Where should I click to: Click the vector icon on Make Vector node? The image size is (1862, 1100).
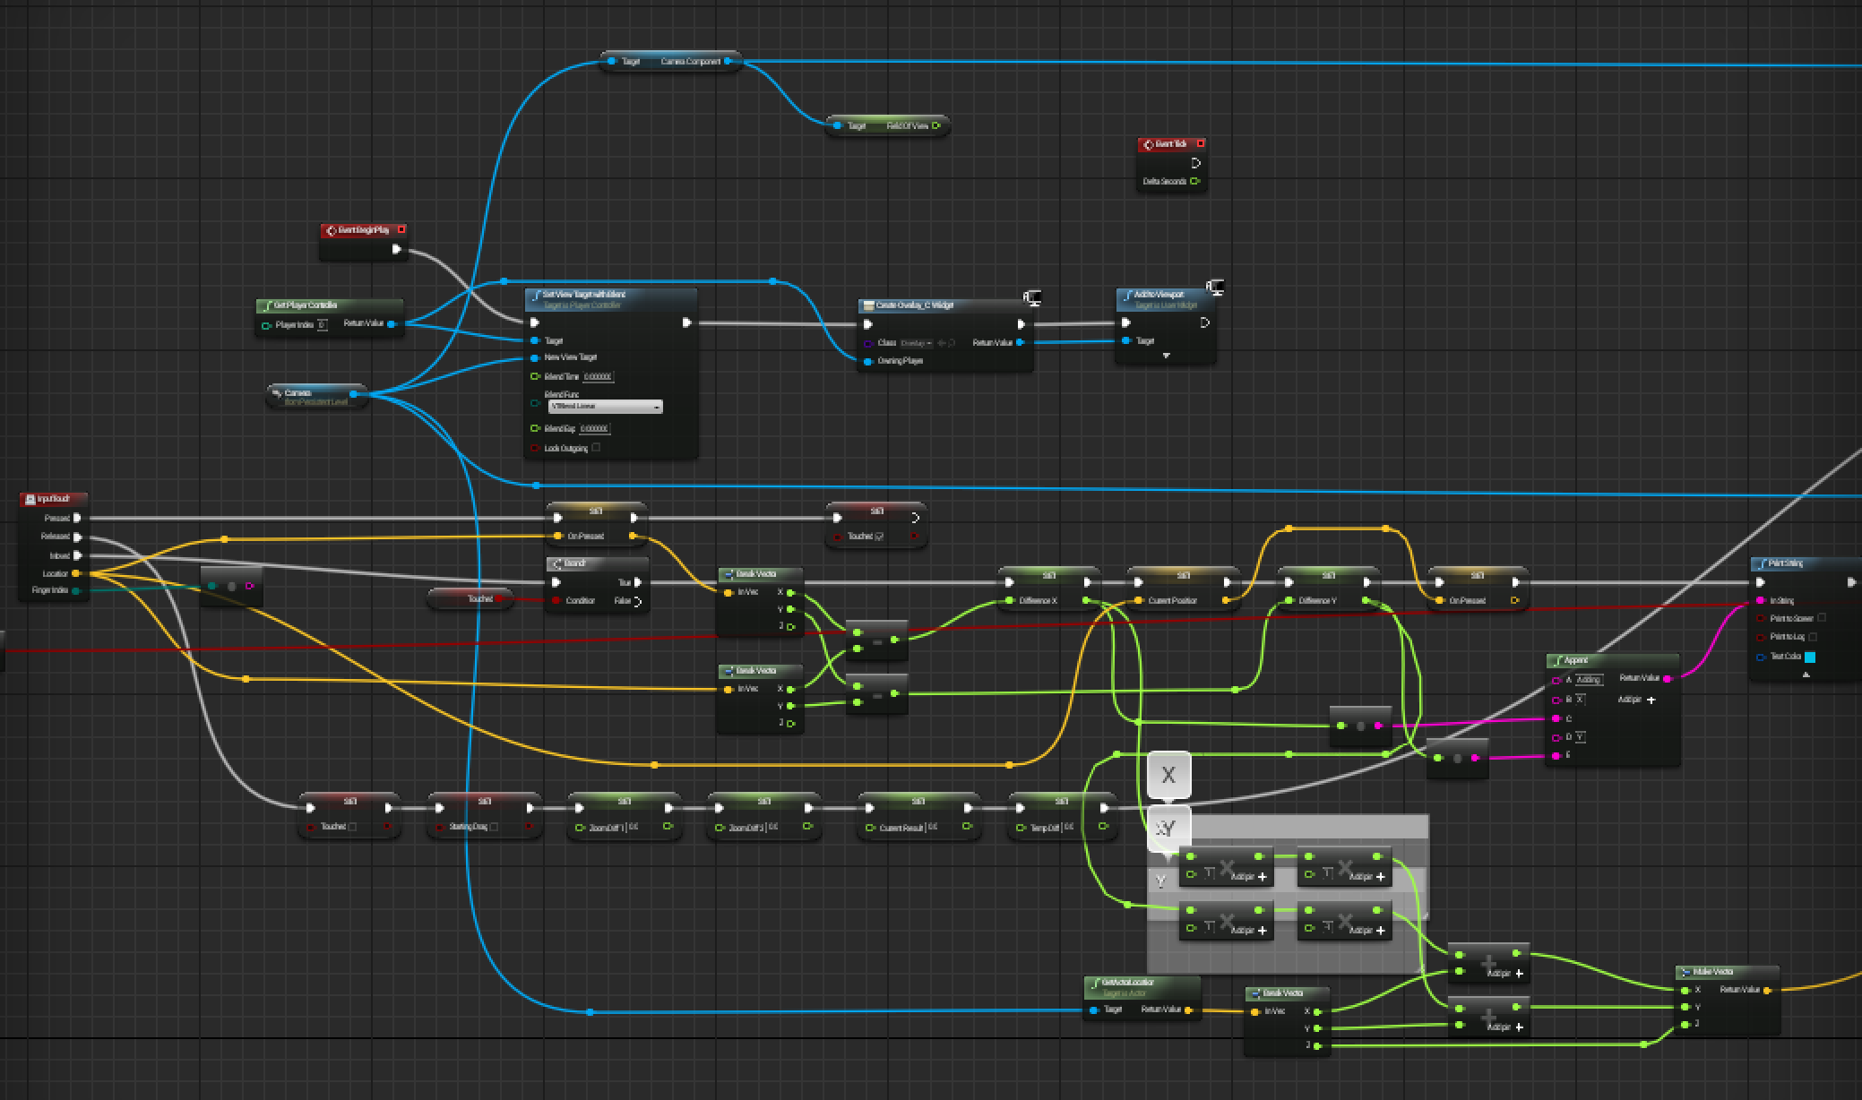tap(1686, 973)
